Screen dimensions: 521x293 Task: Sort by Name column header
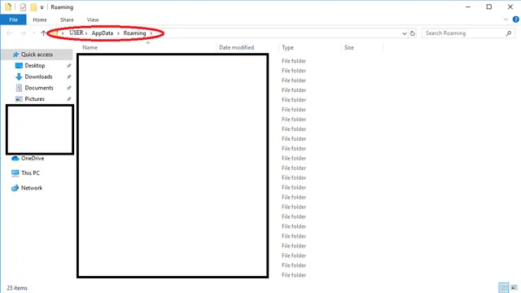[90, 47]
